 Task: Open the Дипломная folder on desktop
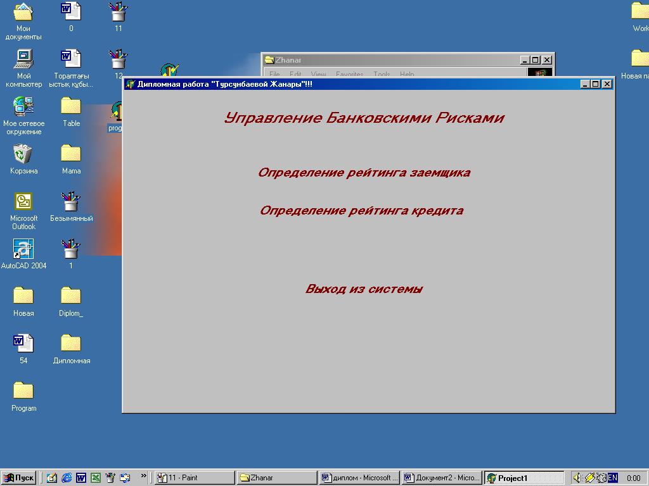click(71, 344)
